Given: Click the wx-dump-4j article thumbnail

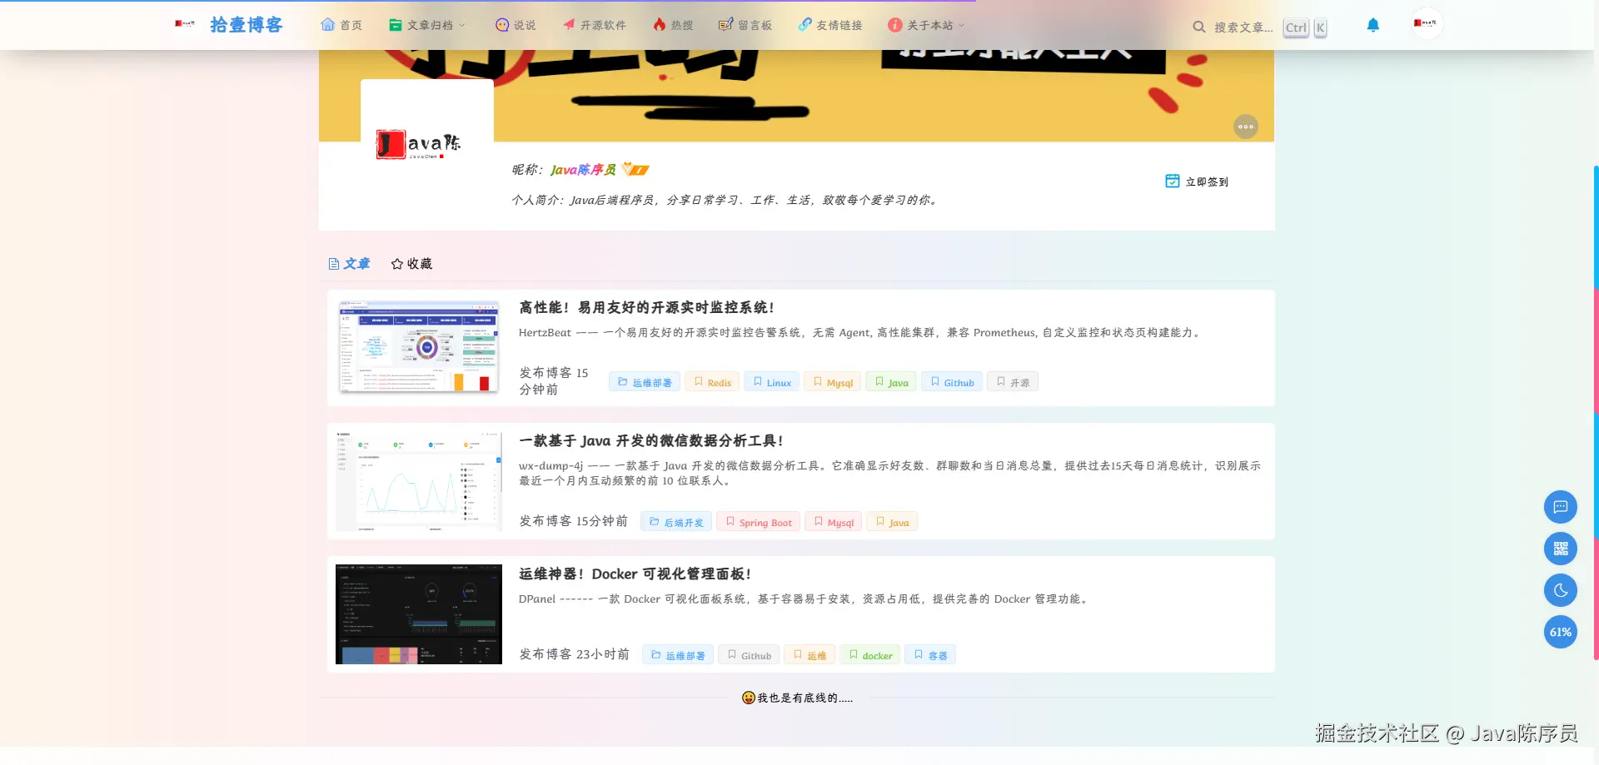Looking at the screenshot, I should pos(419,481).
